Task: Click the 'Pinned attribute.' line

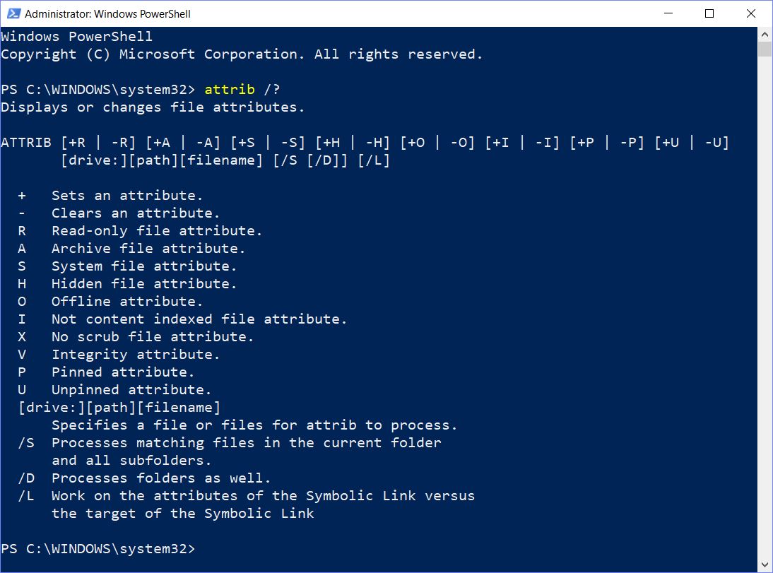Action: tap(123, 372)
